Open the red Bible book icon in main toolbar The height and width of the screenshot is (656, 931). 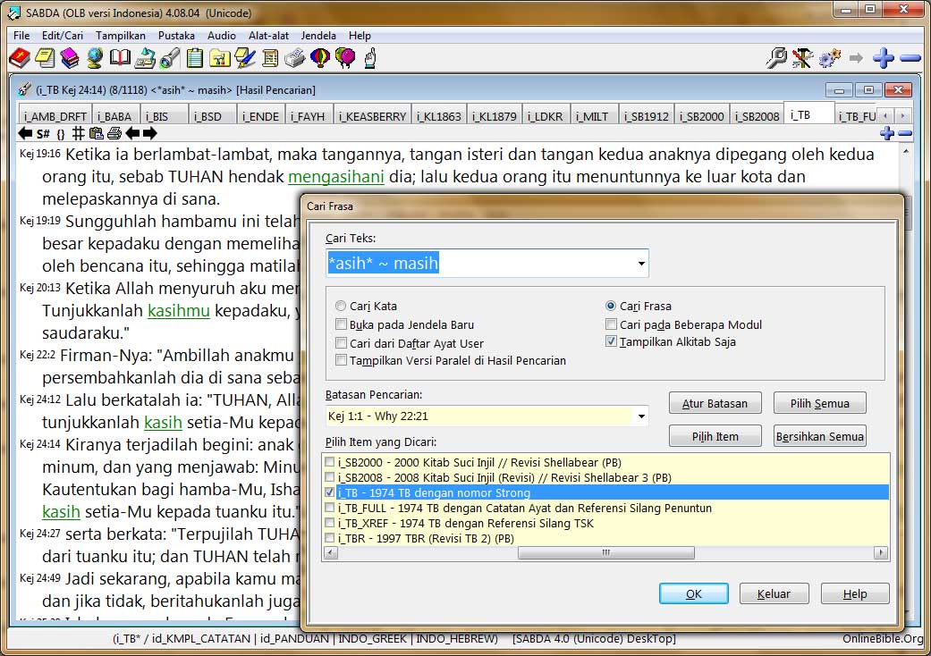pos(20,58)
